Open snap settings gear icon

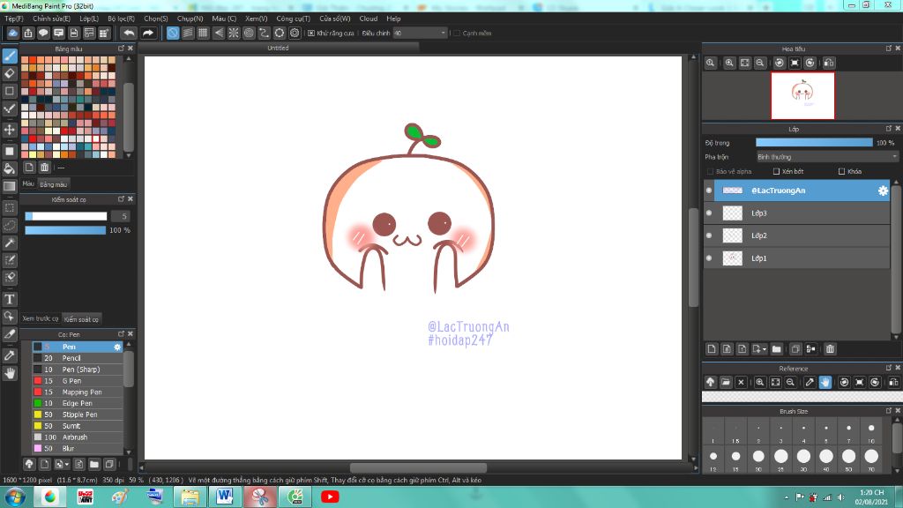pyautogui.click(x=295, y=33)
